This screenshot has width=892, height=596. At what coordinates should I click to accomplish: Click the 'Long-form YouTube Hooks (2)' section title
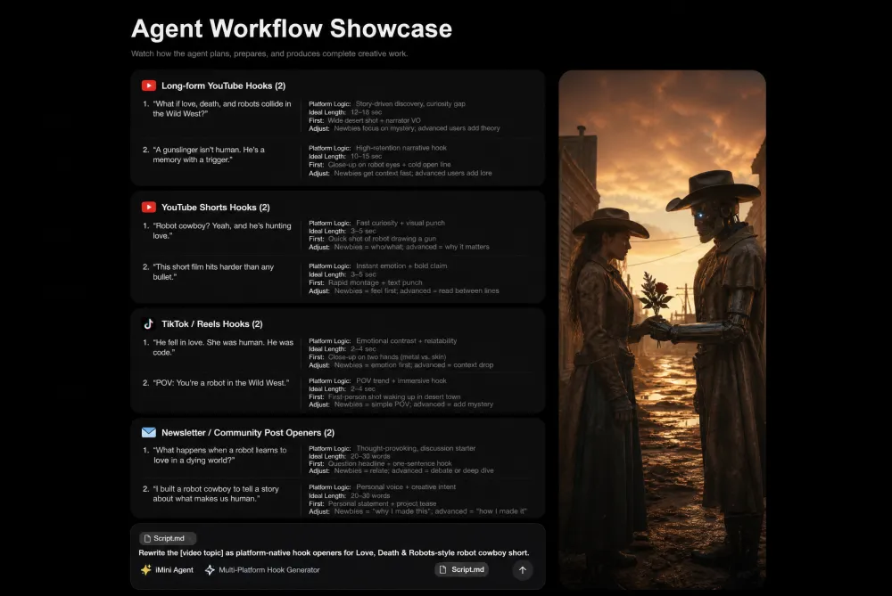[x=224, y=86]
